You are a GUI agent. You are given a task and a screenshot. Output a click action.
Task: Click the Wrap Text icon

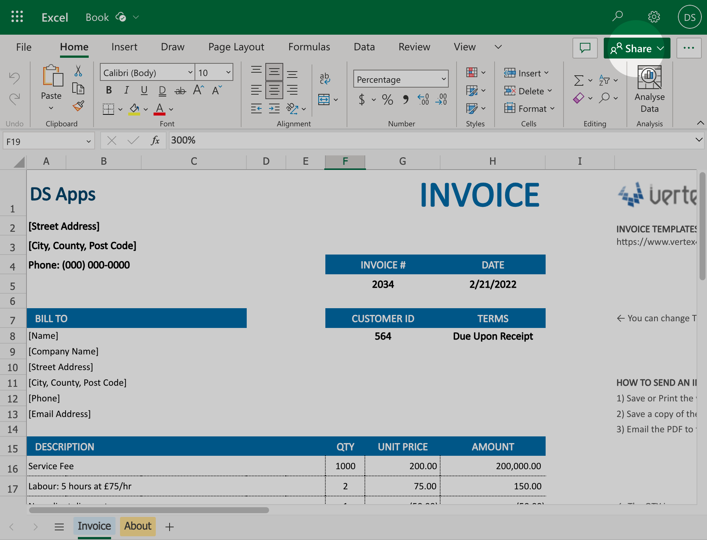(x=325, y=78)
